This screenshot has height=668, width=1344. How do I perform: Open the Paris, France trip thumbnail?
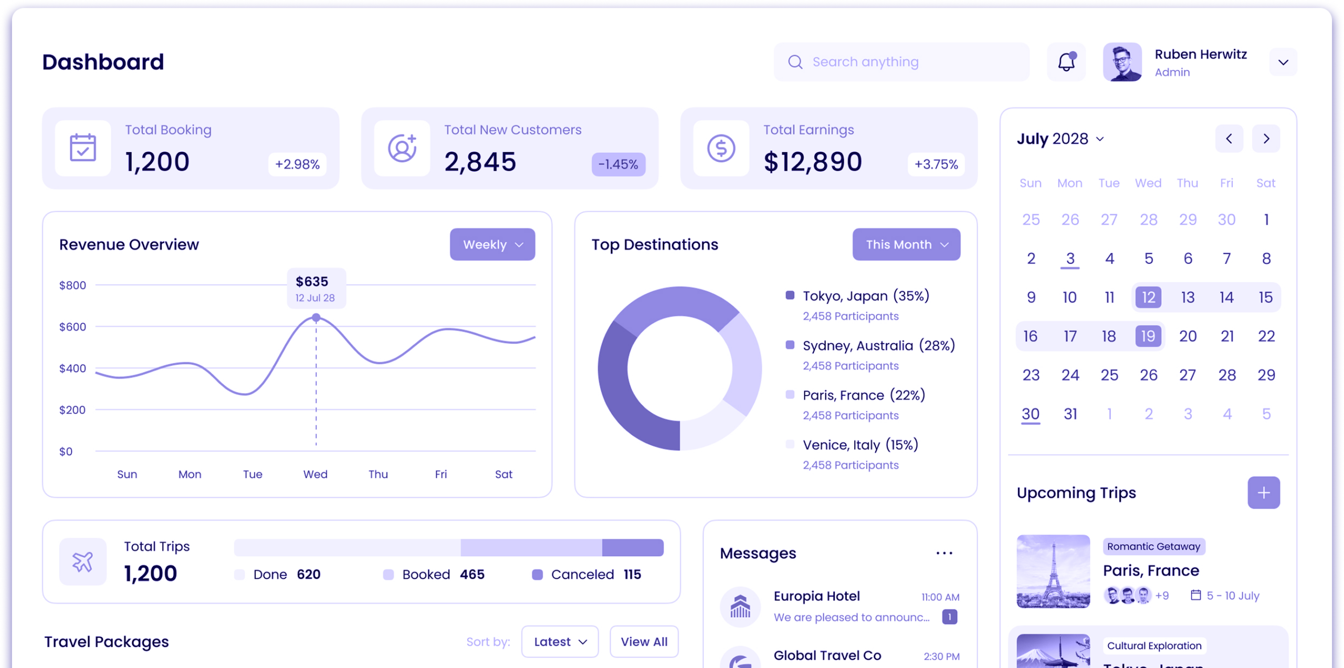click(1053, 571)
